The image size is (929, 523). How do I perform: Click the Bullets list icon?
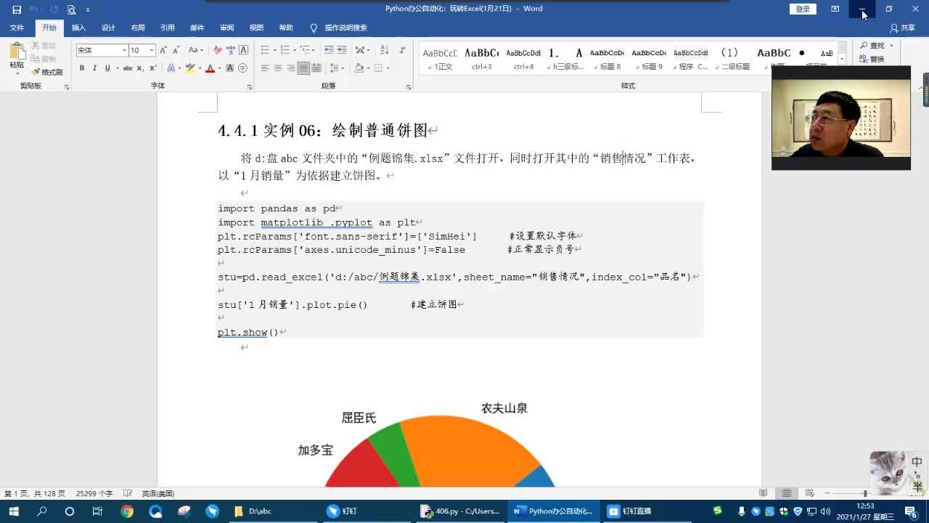(x=266, y=50)
